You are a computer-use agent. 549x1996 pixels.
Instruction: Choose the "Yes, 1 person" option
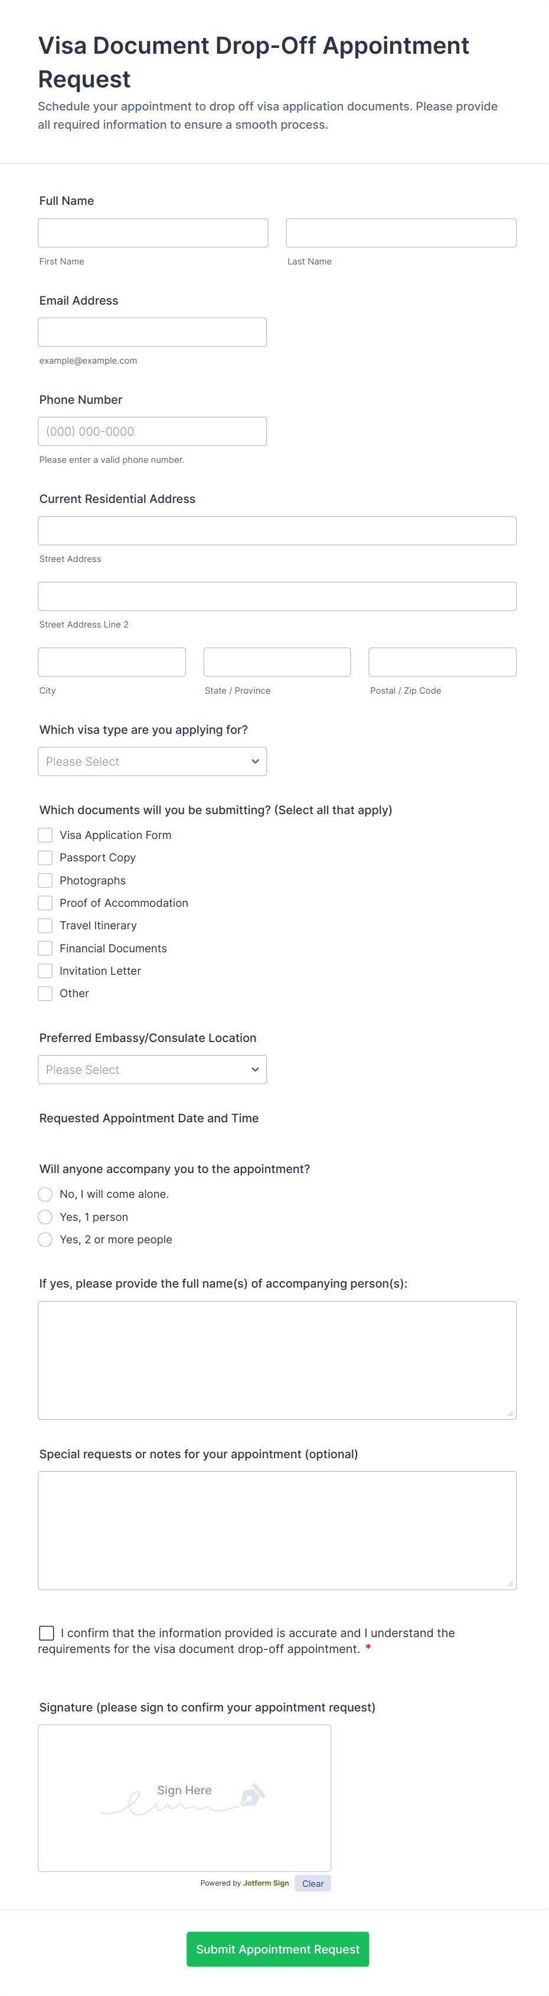coord(45,1217)
